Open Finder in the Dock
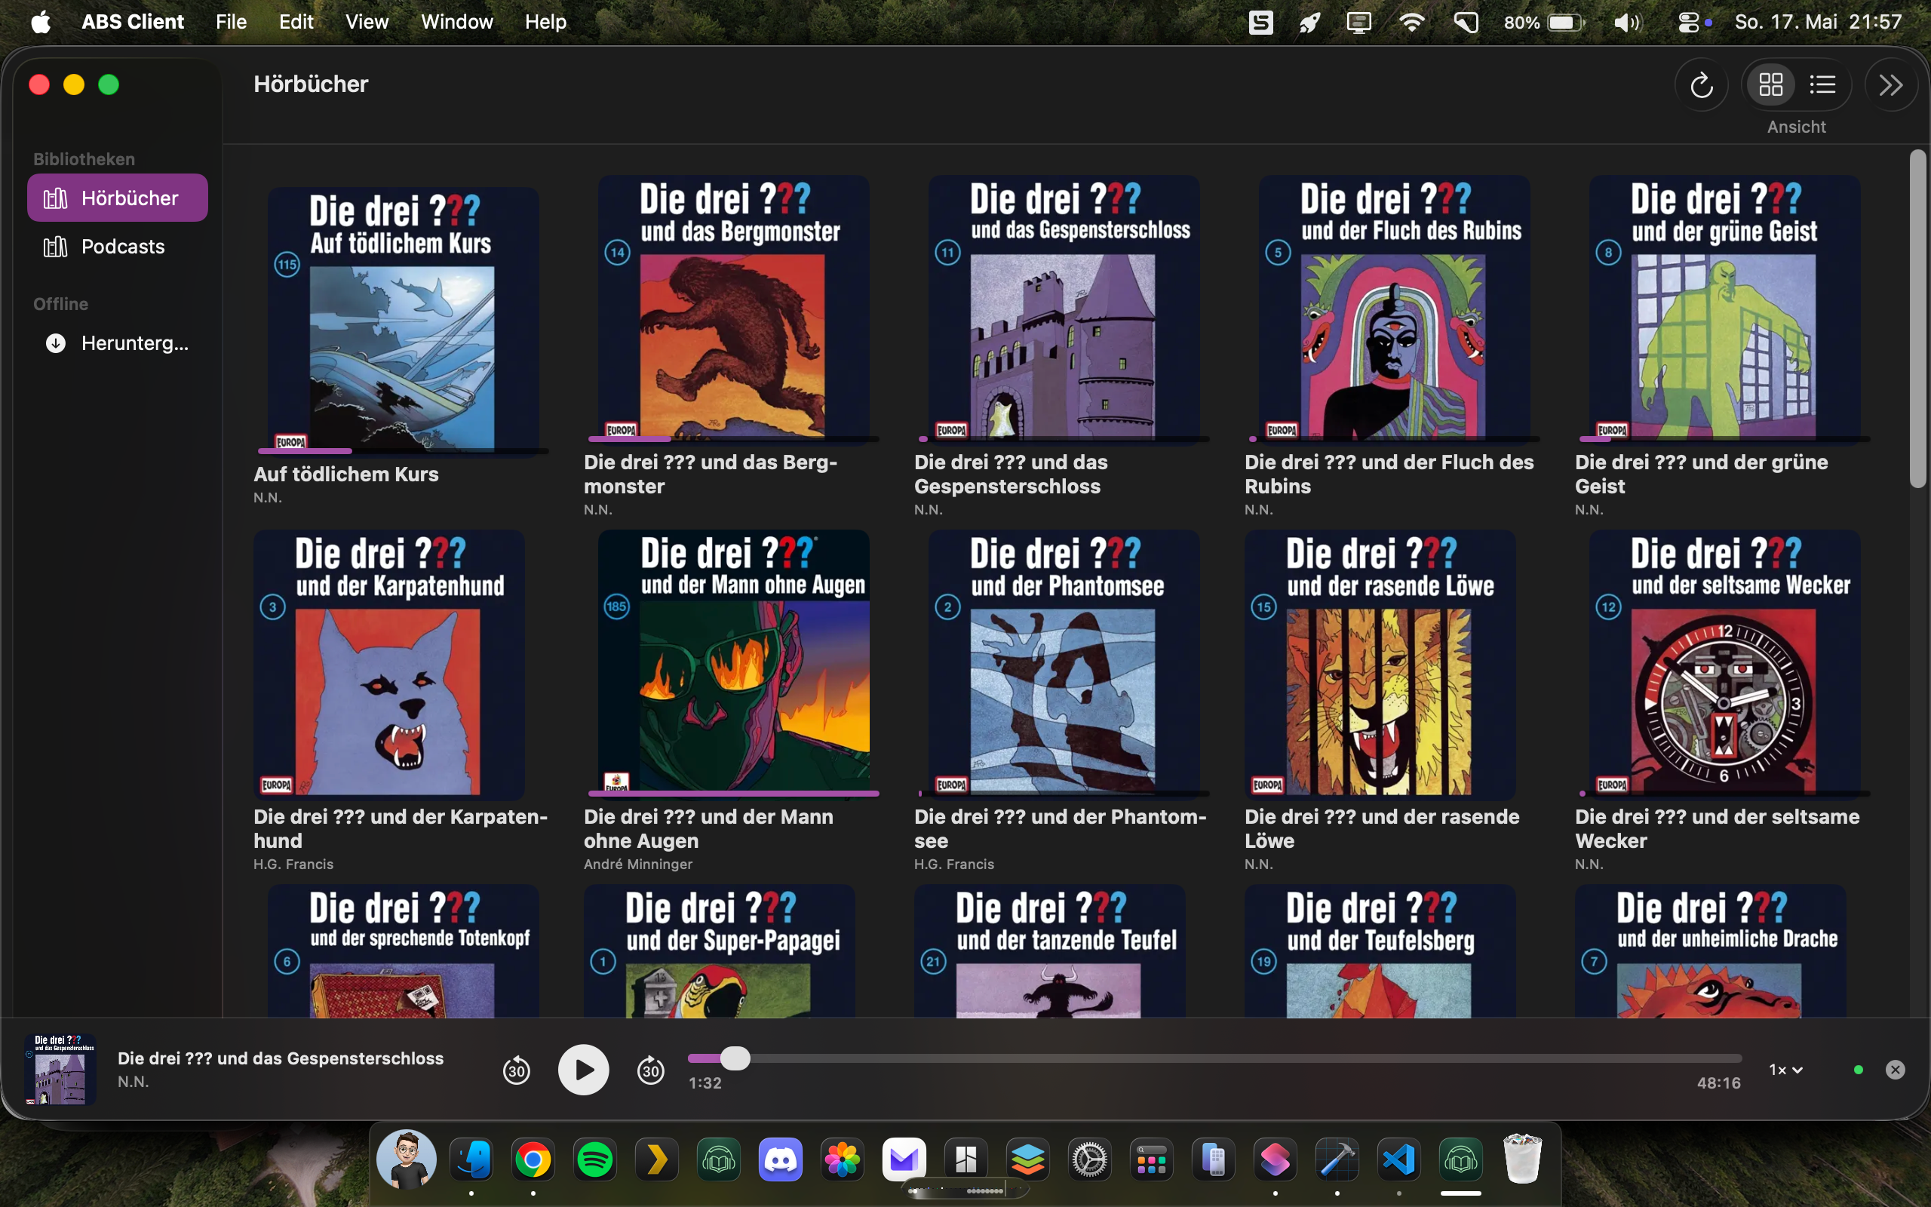Screen dimensions: 1931x1207 point(471,1159)
